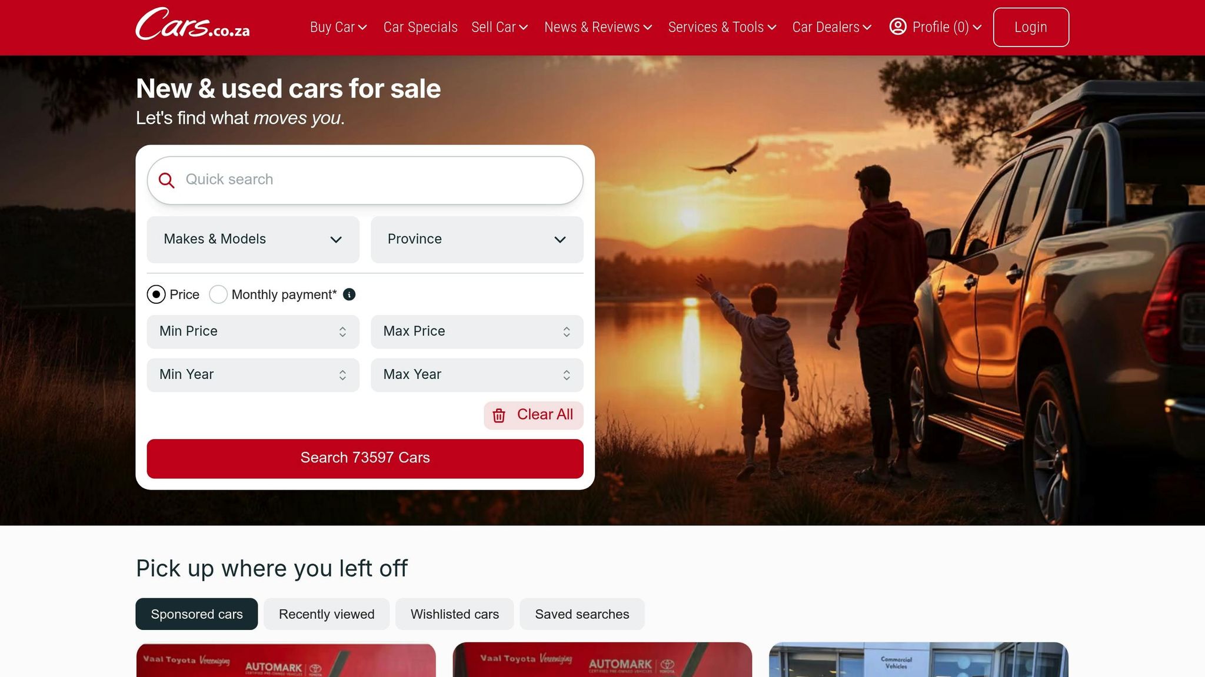
Task: Click the Cars.co.za logo
Action: coord(192,24)
